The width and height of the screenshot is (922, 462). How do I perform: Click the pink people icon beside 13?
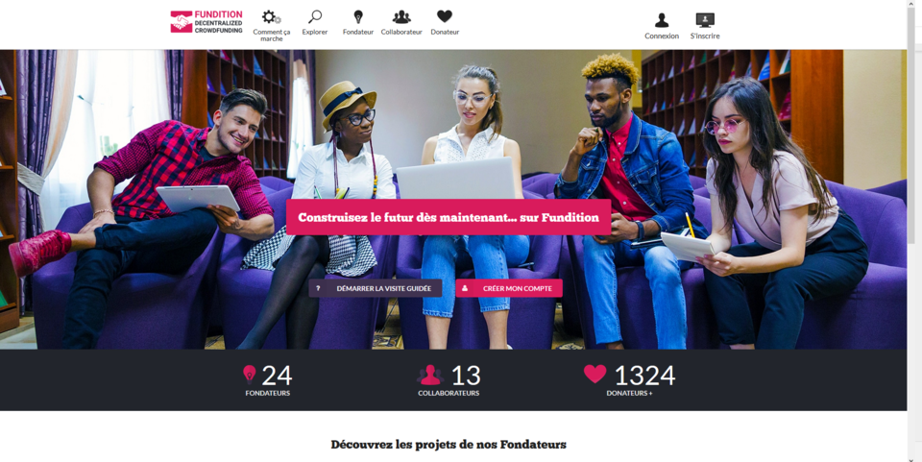pyautogui.click(x=430, y=375)
